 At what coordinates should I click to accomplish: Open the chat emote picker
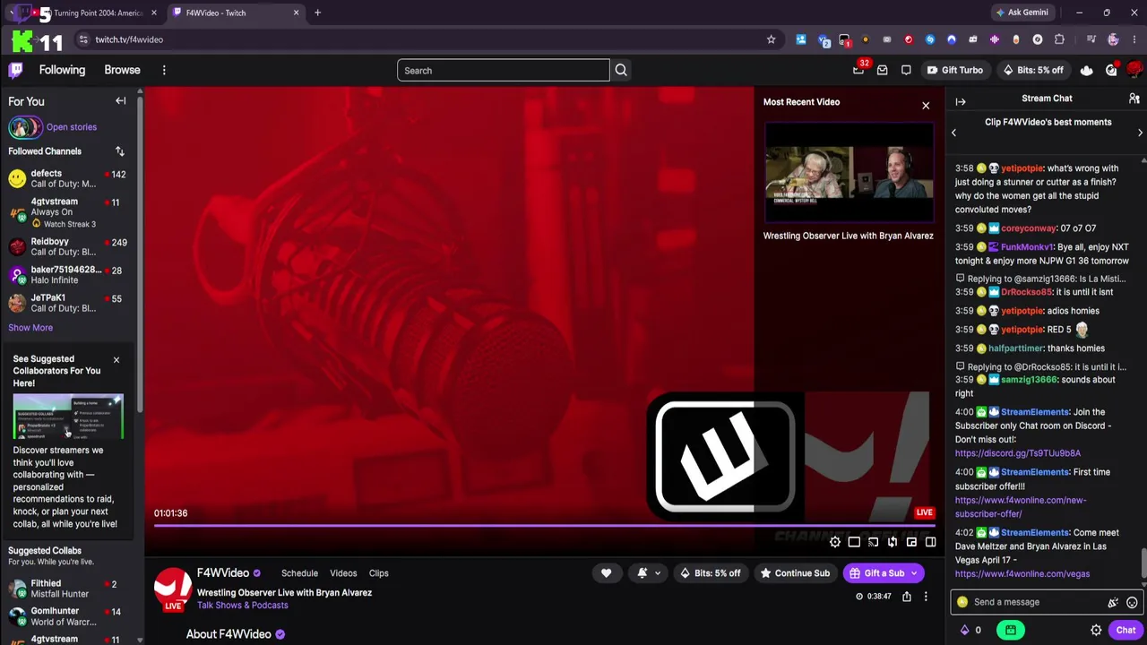1132,603
